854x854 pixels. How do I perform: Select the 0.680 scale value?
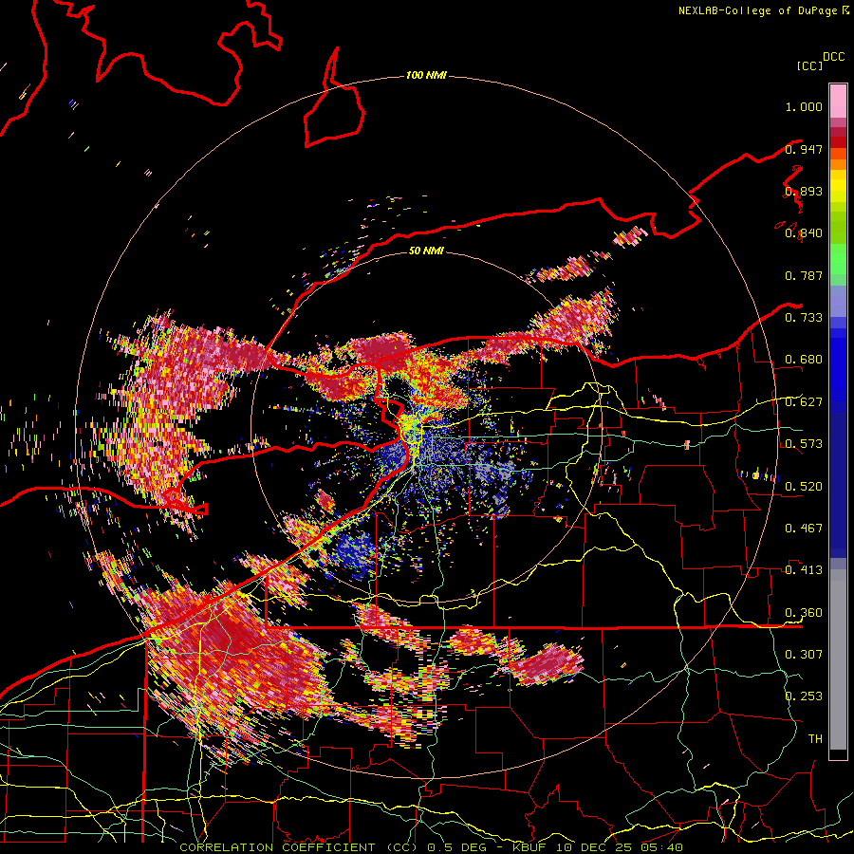[804, 360]
